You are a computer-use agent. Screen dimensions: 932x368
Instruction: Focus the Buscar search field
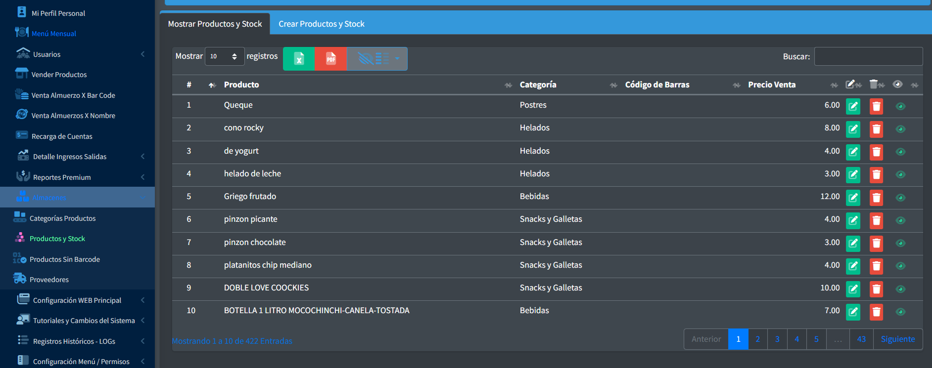pyautogui.click(x=868, y=56)
